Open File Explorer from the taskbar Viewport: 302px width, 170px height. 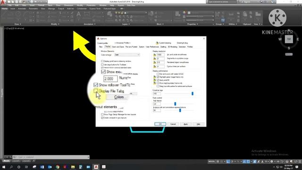(73, 167)
